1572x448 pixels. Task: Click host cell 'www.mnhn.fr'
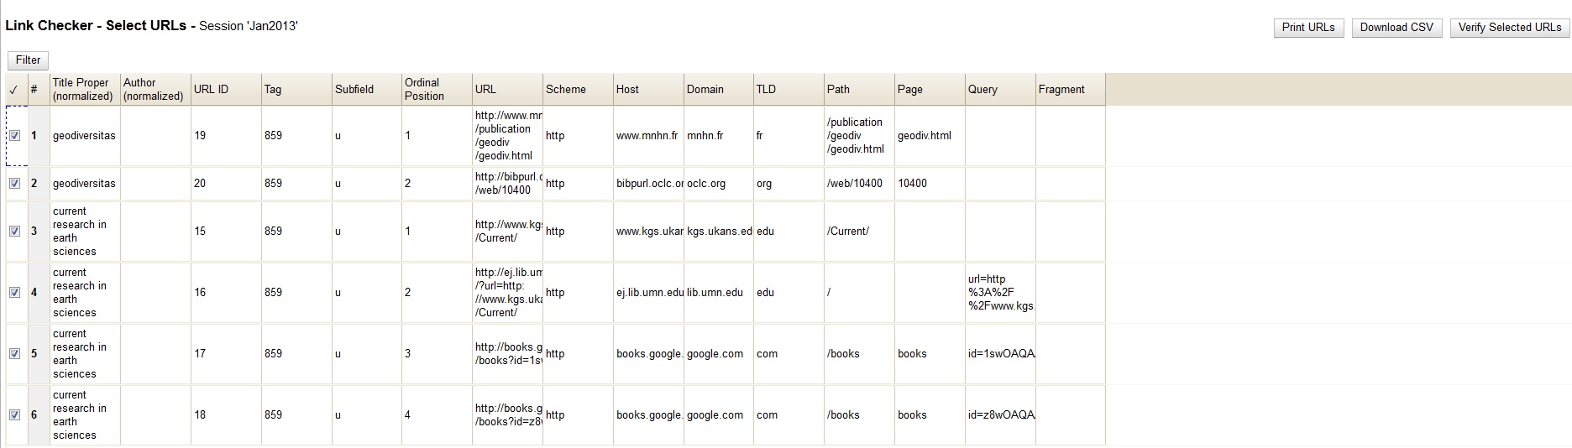pos(648,135)
